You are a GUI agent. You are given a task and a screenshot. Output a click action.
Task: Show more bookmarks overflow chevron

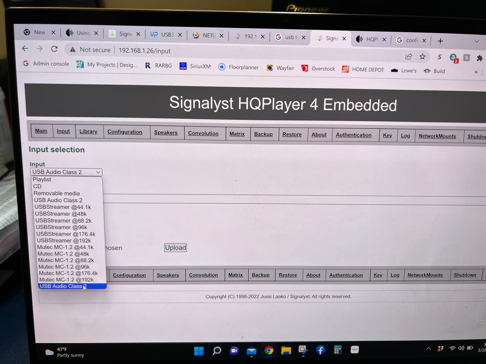[x=476, y=72]
